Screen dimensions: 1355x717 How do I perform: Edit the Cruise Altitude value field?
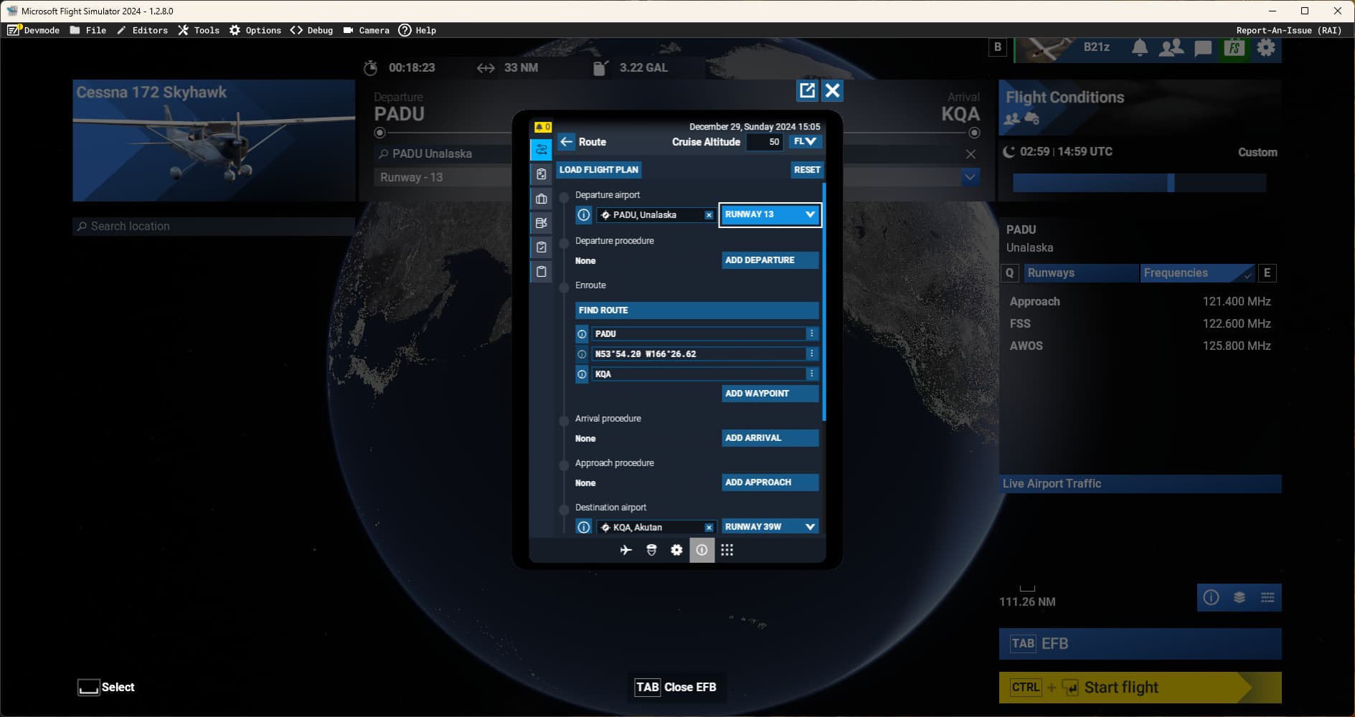pos(765,142)
